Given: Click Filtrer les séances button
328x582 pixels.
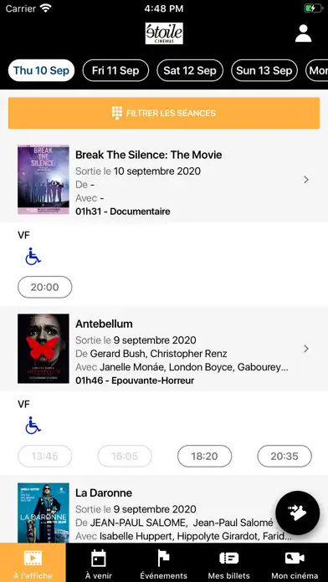Looking at the screenshot, I should click(164, 113).
